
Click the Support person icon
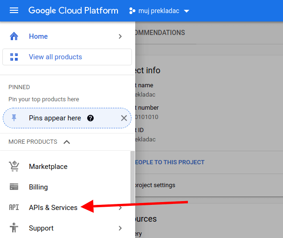(x=14, y=228)
